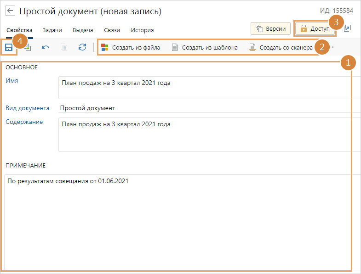Click the back arrow icon

(x=10, y=11)
